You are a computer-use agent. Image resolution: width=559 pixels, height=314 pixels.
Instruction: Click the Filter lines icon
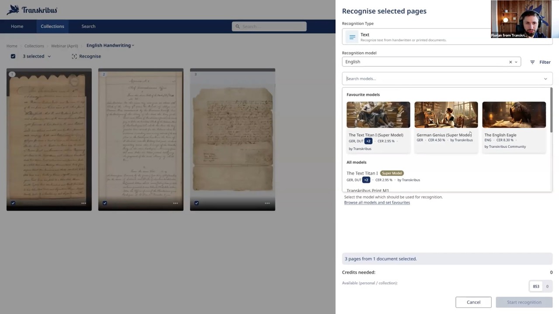click(532, 62)
